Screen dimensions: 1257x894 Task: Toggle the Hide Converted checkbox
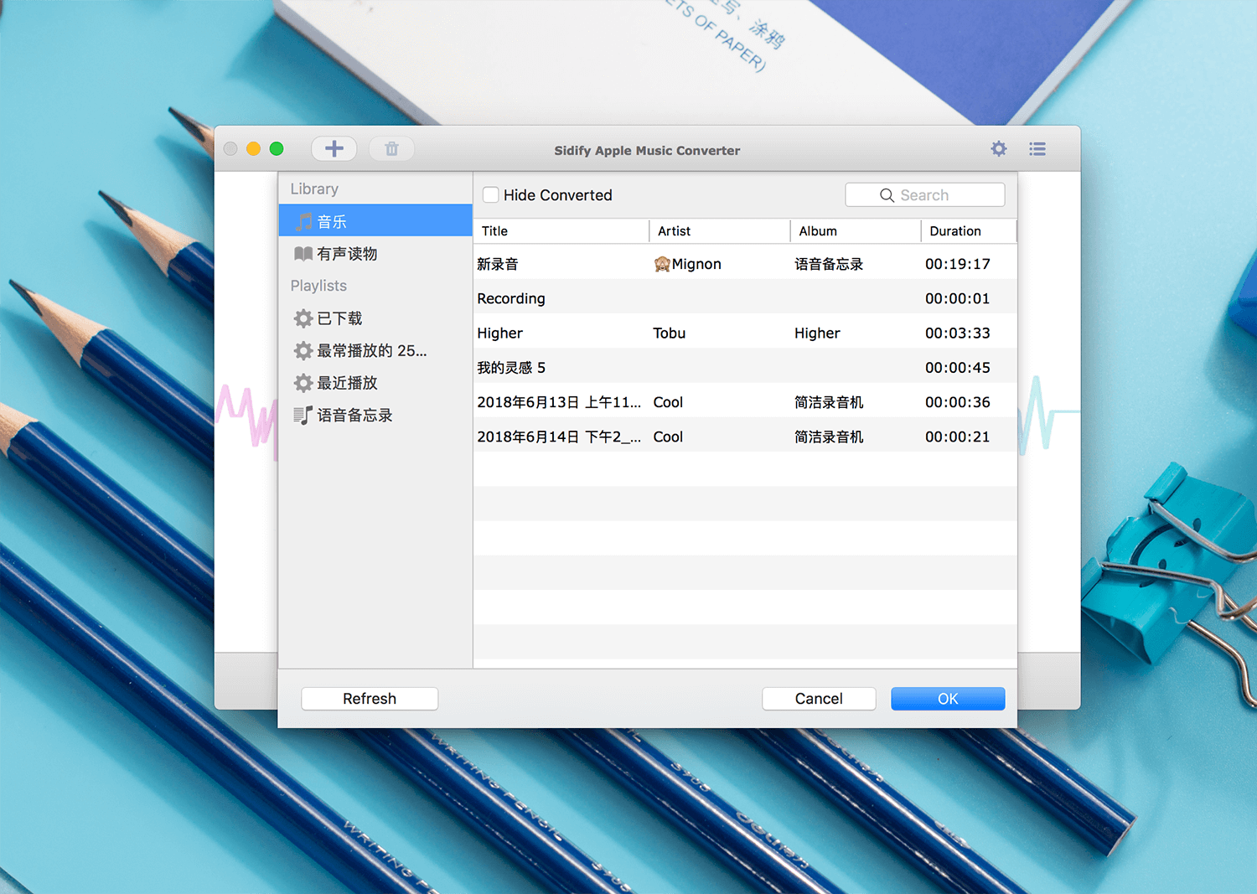click(491, 195)
